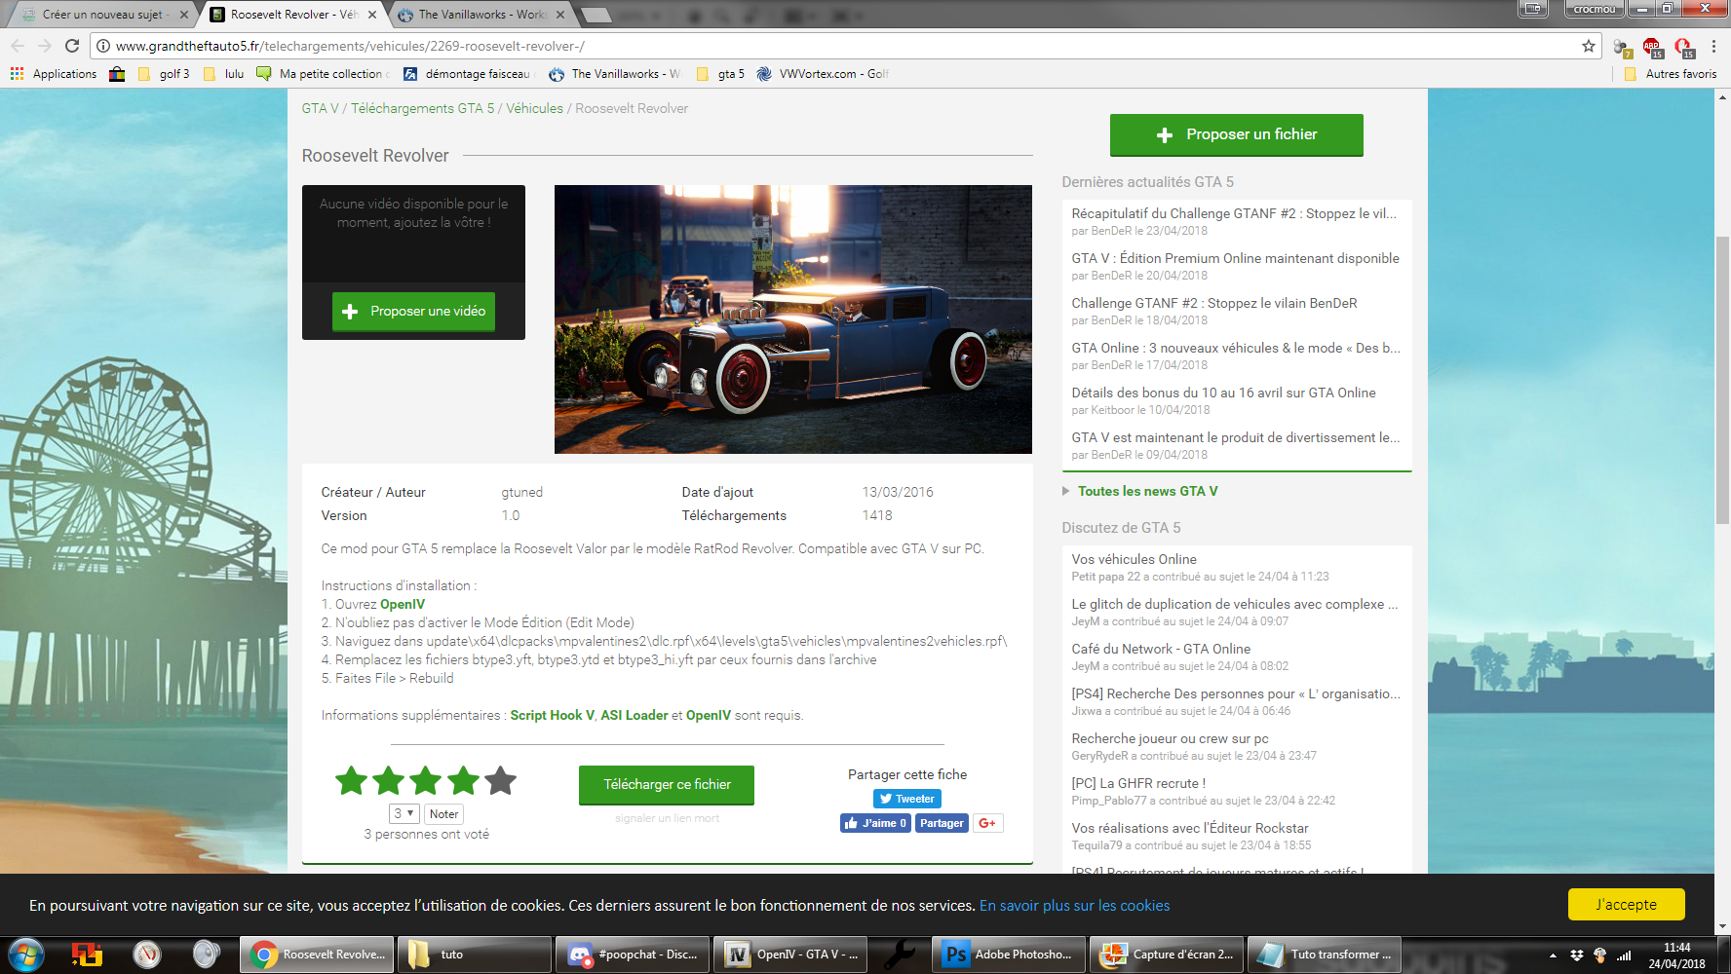The width and height of the screenshot is (1731, 974).
Task: Open forum topic 'Café du Network - GTA Online'
Action: [1161, 649]
